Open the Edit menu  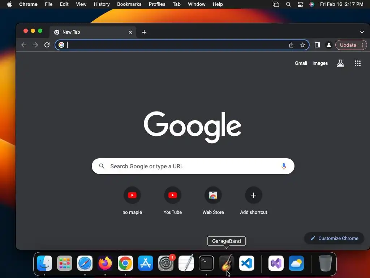[64, 4]
